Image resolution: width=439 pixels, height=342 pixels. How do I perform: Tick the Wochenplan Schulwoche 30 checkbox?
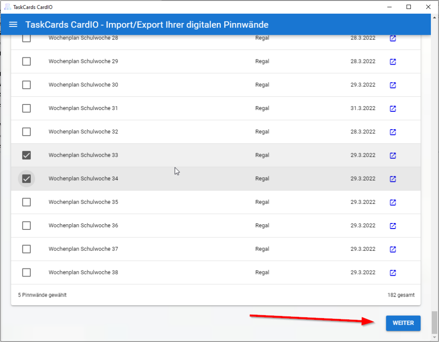26,85
